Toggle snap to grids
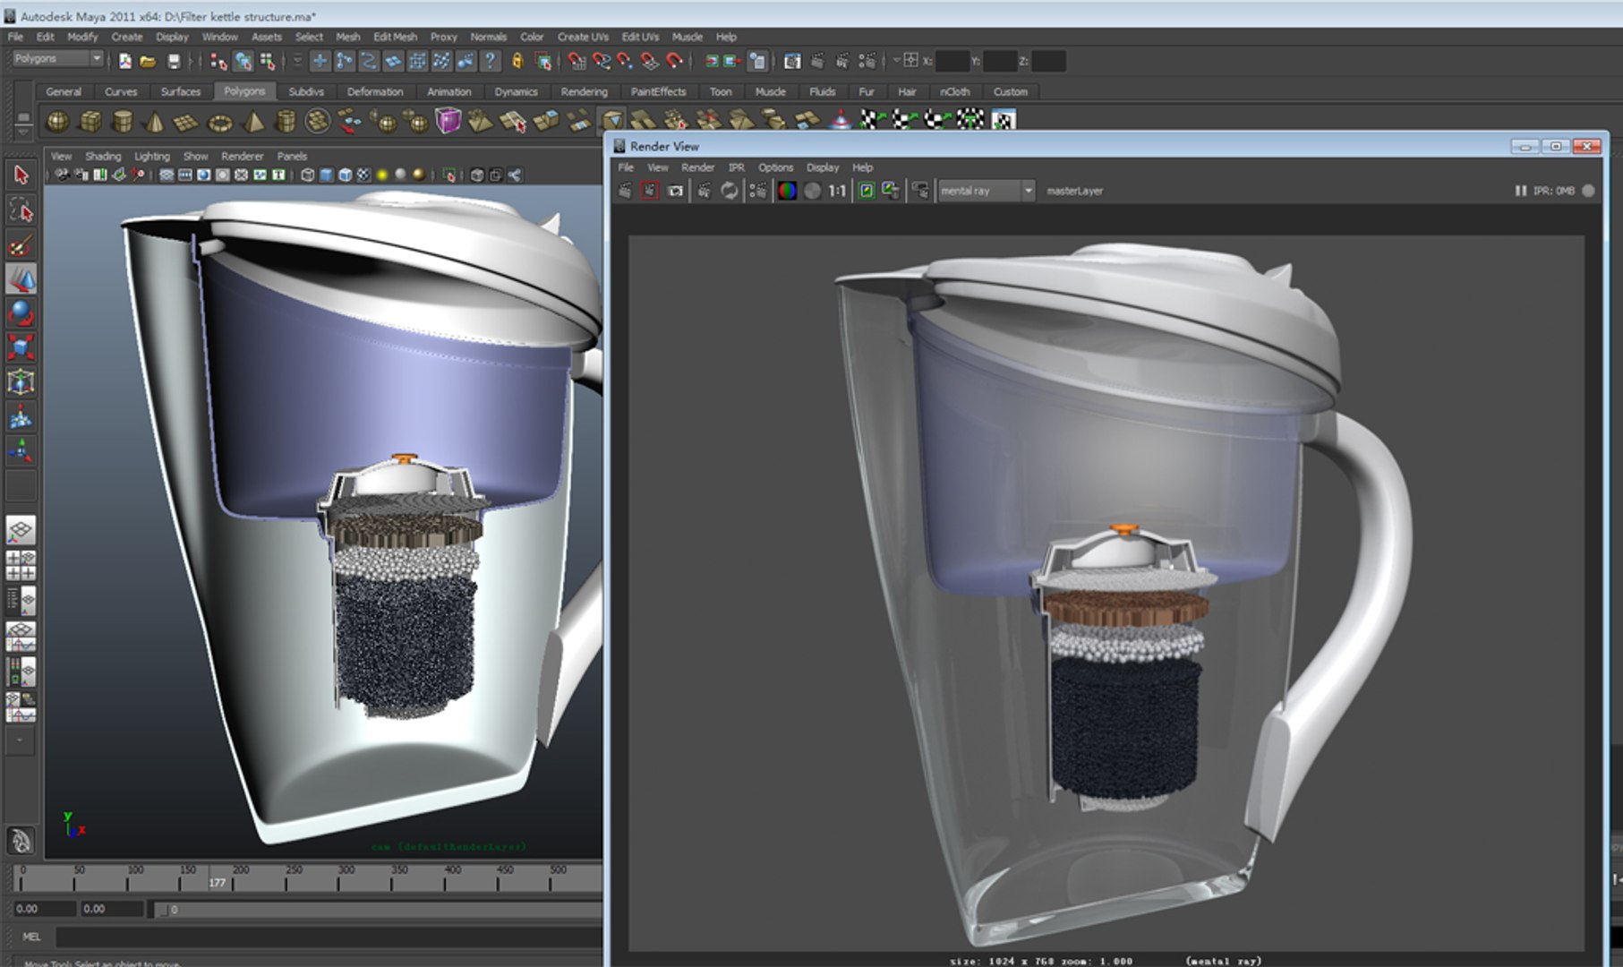This screenshot has height=967, width=1623. point(577,61)
